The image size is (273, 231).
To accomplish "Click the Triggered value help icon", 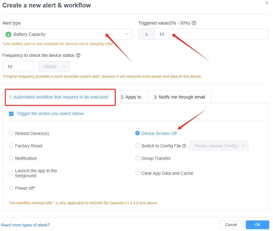I will click(194, 23).
